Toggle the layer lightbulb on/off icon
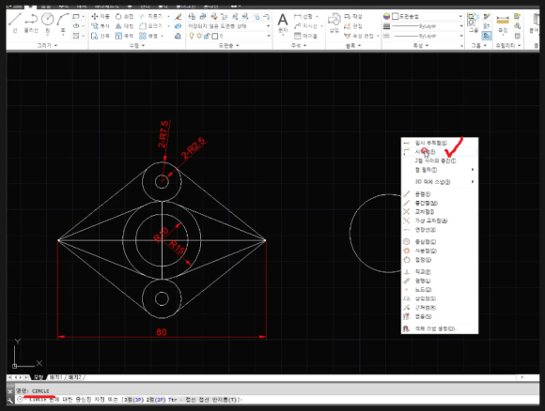This screenshot has width=545, height=411. [x=191, y=36]
